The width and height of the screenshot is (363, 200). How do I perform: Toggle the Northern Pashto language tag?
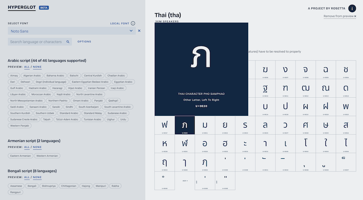(x=58, y=100)
